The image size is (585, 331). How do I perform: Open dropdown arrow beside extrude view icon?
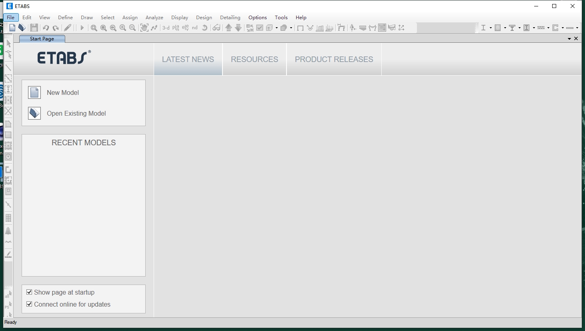(276, 28)
